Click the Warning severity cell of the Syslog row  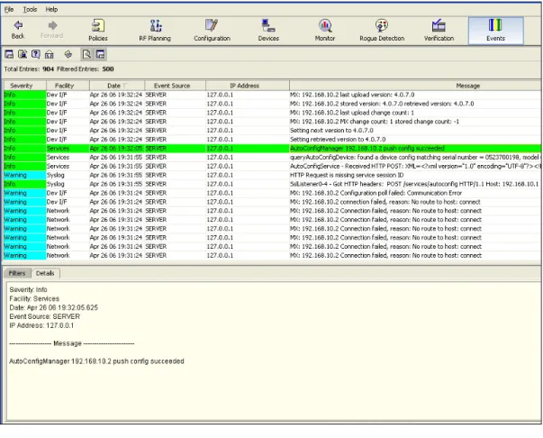pos(24,175)
